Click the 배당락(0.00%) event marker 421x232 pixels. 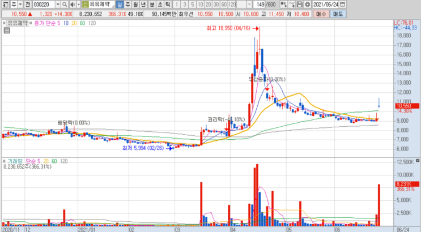pos(74,123)
